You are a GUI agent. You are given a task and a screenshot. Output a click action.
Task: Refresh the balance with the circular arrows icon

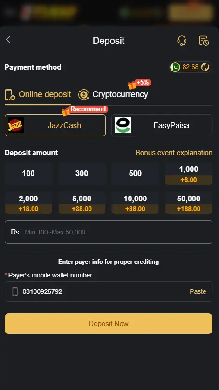point(205,67)
